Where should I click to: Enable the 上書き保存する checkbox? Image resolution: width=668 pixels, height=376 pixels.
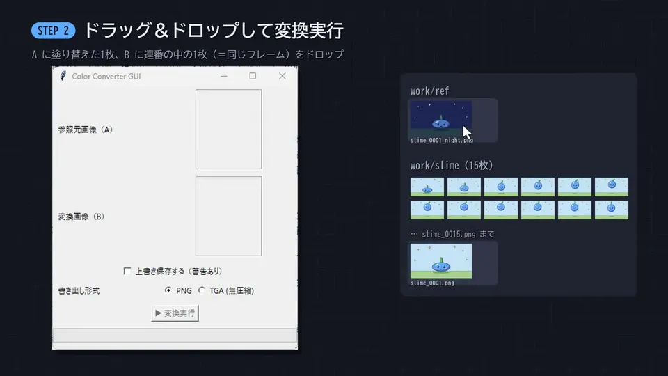pyautogui.click(x=127, y=271)
